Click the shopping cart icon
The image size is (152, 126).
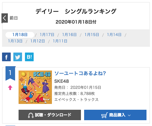pyautogui.click(x=104, y=115)
